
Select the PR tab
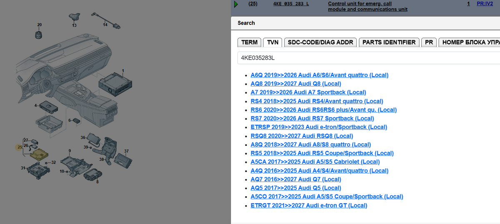[x=429, y=42]
